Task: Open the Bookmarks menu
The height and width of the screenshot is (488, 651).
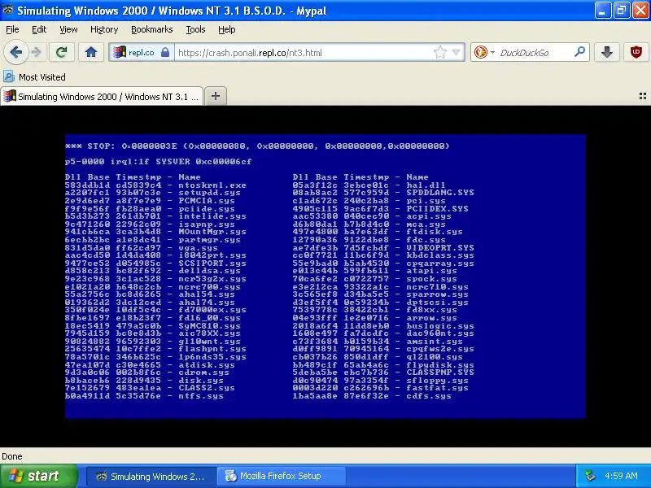Action: coord(152,29)
